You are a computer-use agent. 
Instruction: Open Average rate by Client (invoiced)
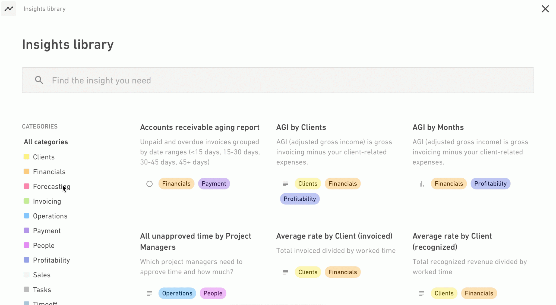tap(334, 236)
